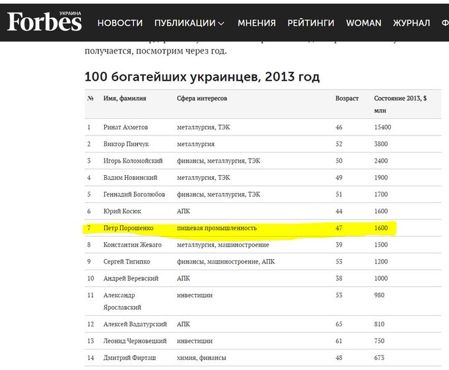Click age 39 in Константин Жеваго's row
Screen dimensions: 449x370
[339, 244]
